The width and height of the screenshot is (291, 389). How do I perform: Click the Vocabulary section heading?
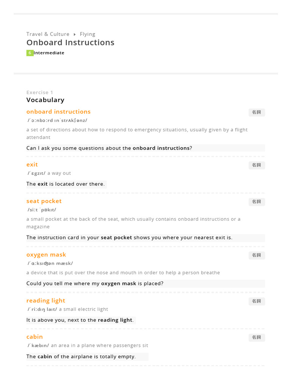pos(45,100)
